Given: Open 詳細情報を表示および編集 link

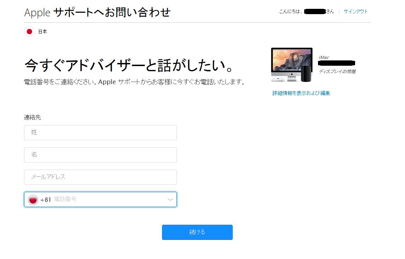Looking at the screenshot, I should [x=301, y=93].
